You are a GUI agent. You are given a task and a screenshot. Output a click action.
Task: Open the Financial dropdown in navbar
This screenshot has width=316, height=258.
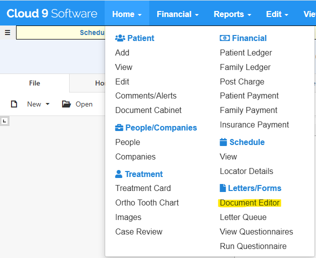click(178, 14)
